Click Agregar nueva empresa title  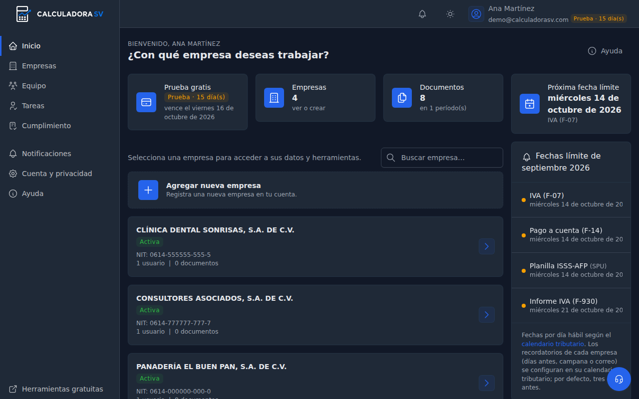pyautogui.click(x=214, y=186)
